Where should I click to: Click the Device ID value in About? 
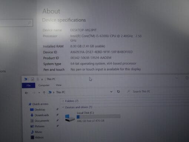102,52
